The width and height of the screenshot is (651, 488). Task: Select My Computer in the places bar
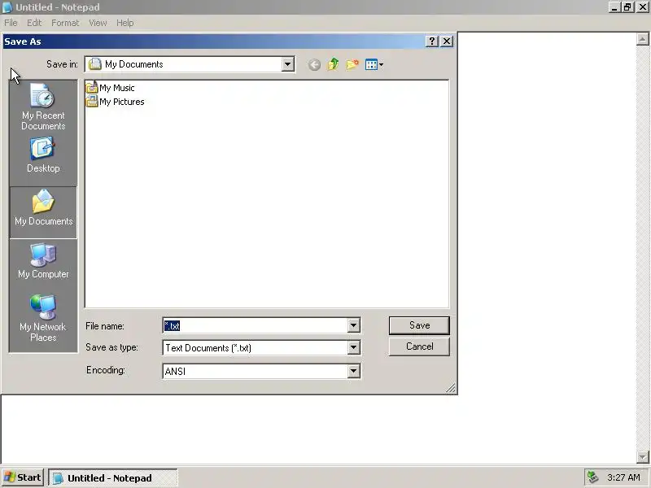click(x=43, y=262)
